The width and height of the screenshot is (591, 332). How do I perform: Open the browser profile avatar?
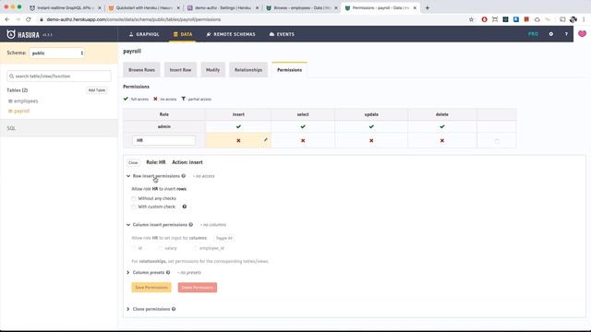[x=573, y=19]
